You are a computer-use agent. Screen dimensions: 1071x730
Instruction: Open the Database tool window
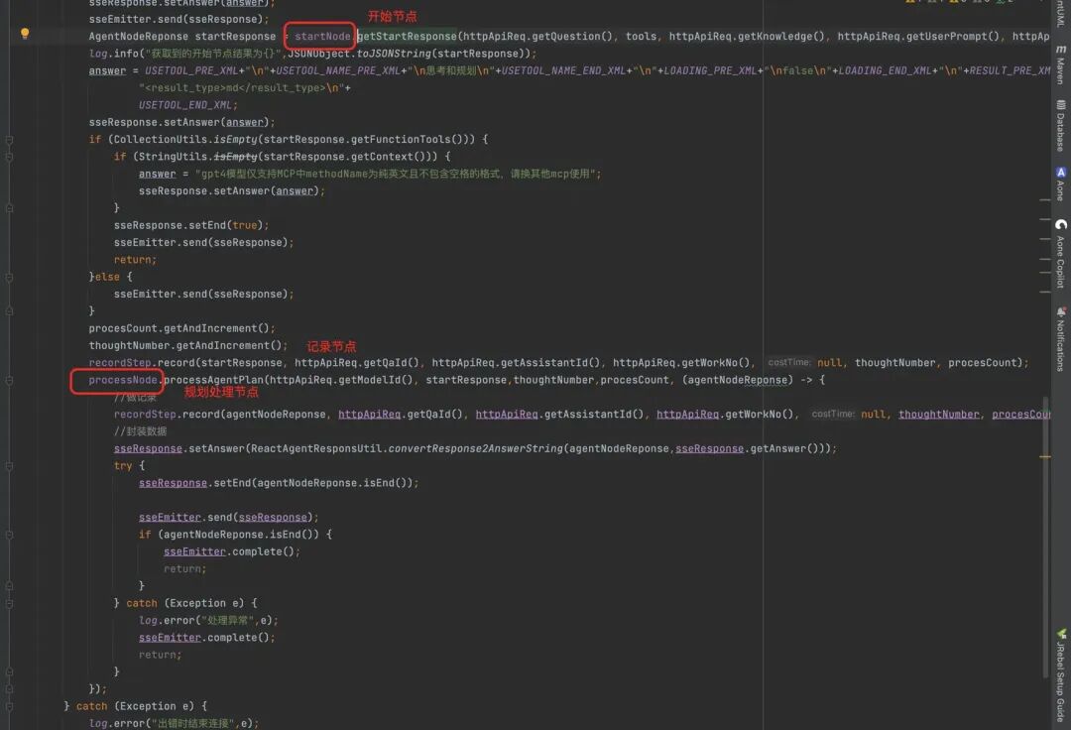1061,126
